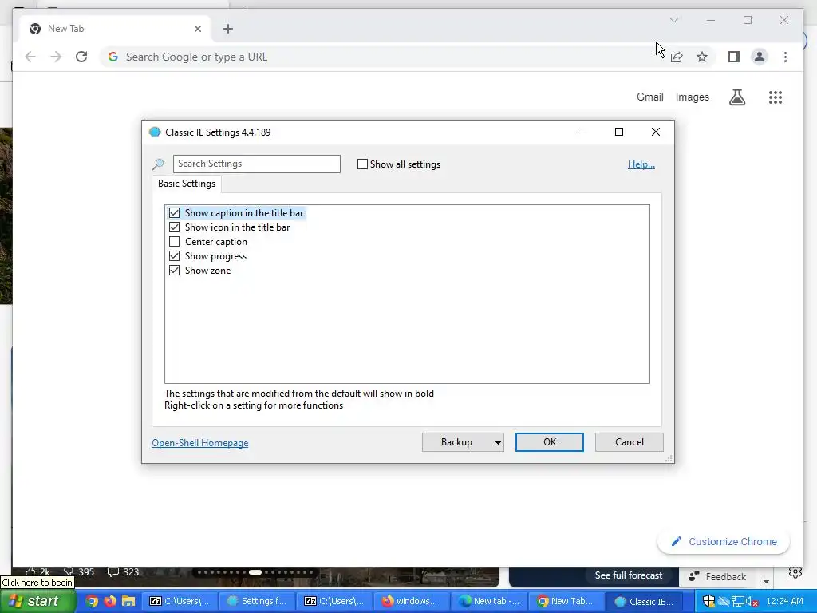Bookmark this tab with the star icon
This screenshot has width=817, height=613.
tap(702, 57)
